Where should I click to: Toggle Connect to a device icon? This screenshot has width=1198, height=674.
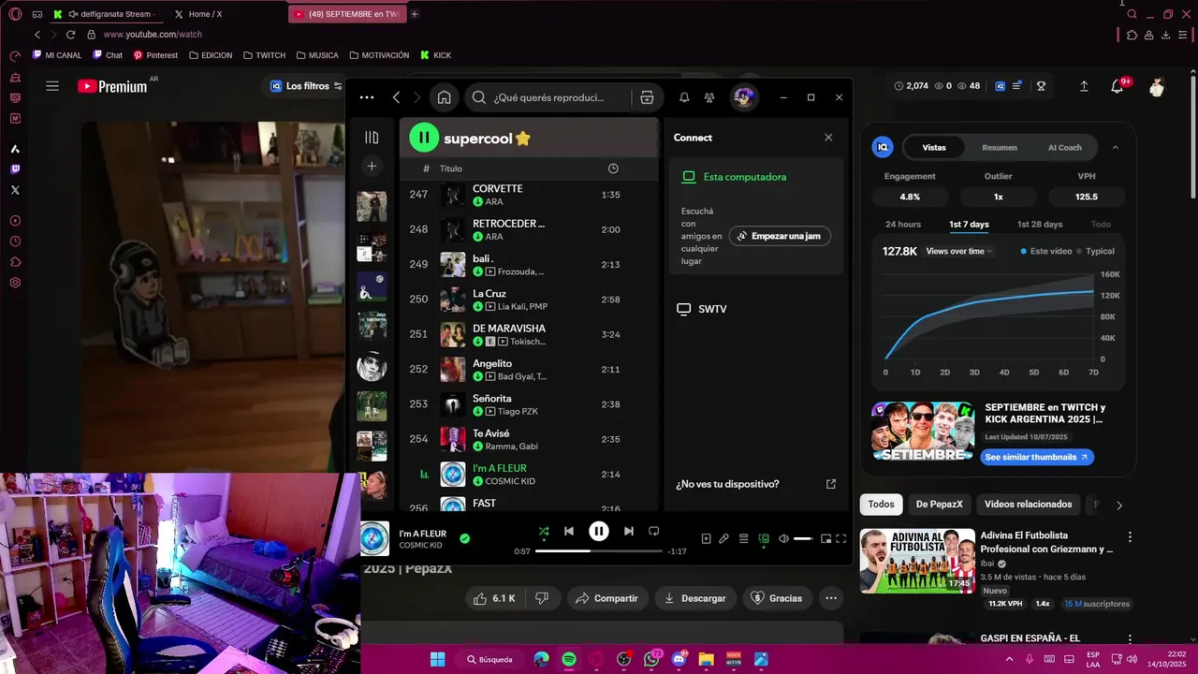click(x=764, y=538)
